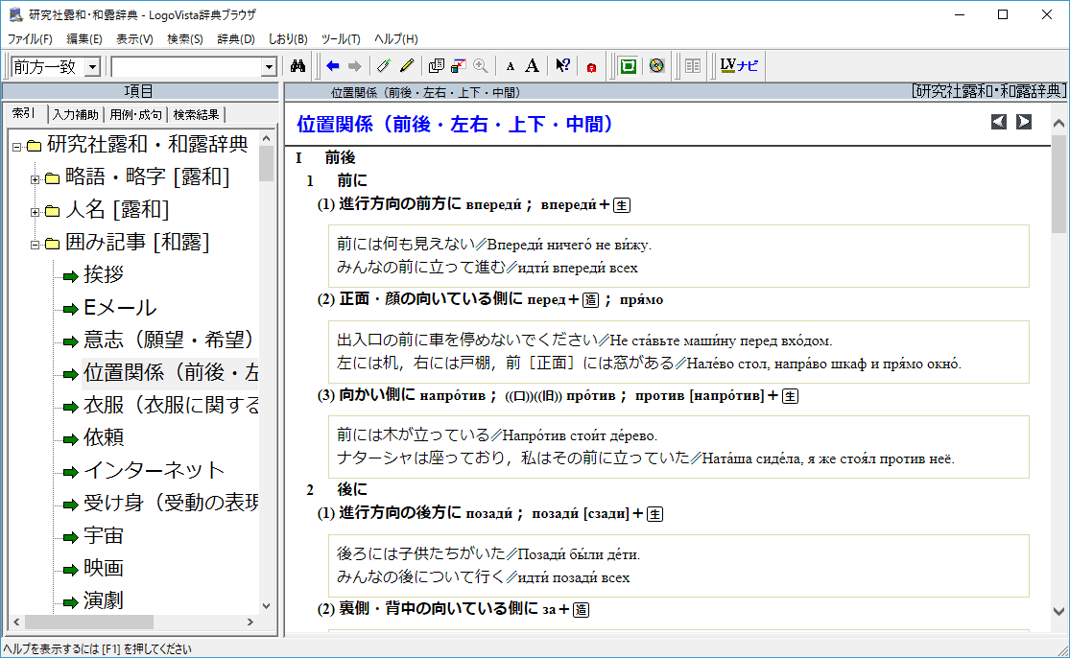Decrease text size with small A
Viewport: 1070px width, 658px height.
coord(511,67)
